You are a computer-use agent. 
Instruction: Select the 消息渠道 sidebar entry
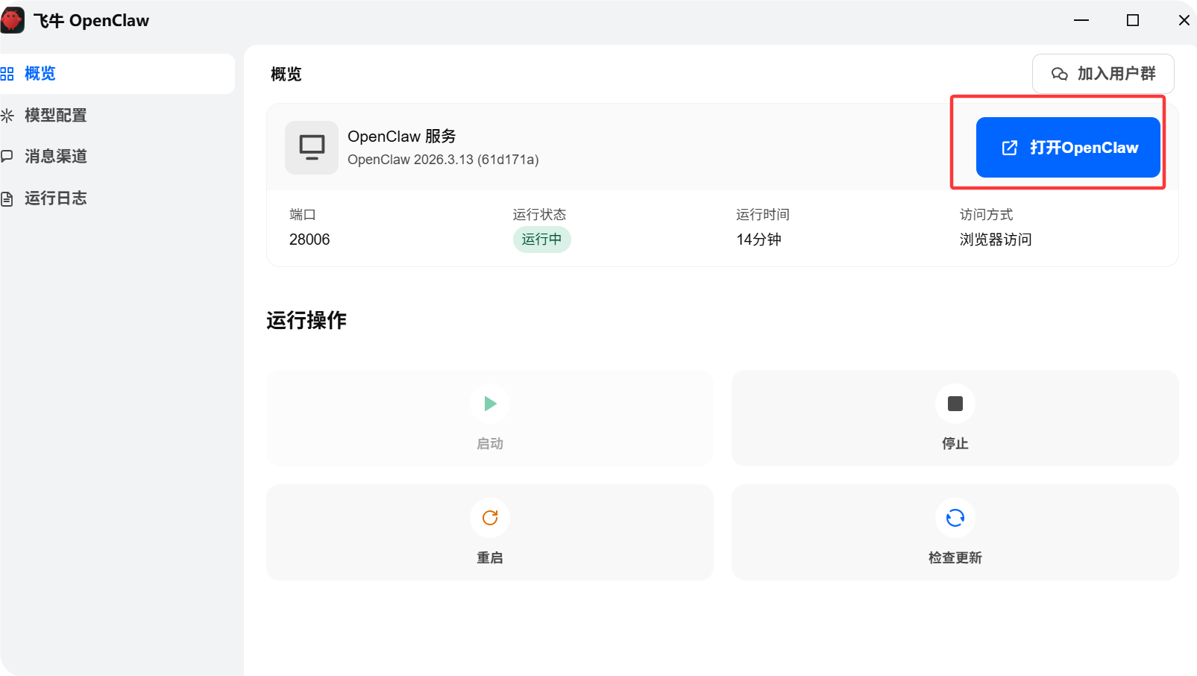(54, 157)
